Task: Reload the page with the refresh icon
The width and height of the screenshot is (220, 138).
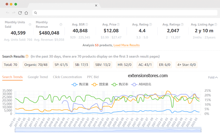Action: click(20, 13)
